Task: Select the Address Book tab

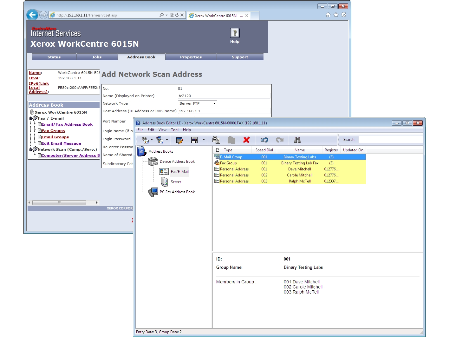Action: coord(141,57)
